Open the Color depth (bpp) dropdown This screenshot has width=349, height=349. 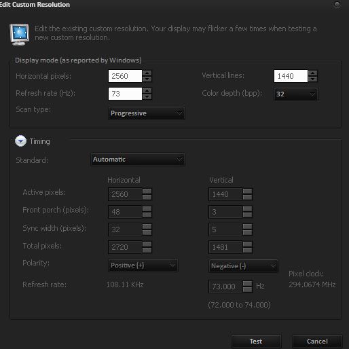point(296,94)
